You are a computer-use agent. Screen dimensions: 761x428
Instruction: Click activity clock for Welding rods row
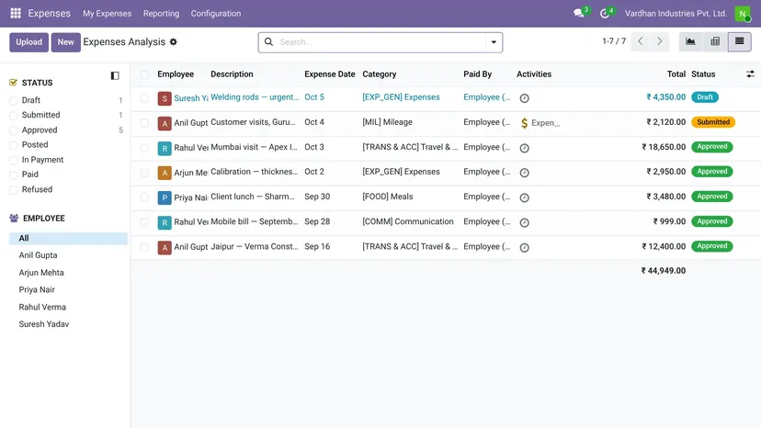(524, 98)
